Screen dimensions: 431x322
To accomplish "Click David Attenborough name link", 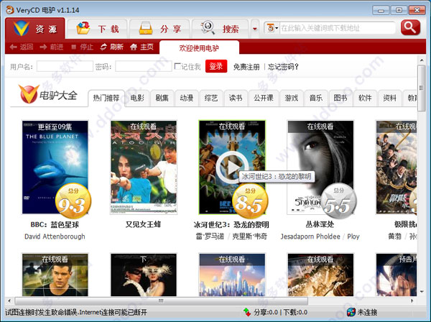I will click(x=55, y=236).
